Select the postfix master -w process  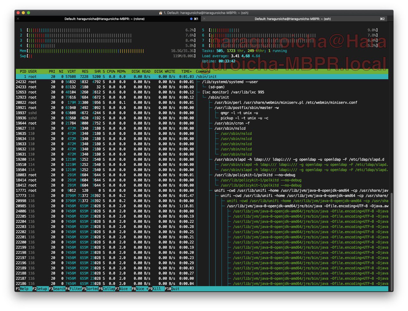point(202,108)
